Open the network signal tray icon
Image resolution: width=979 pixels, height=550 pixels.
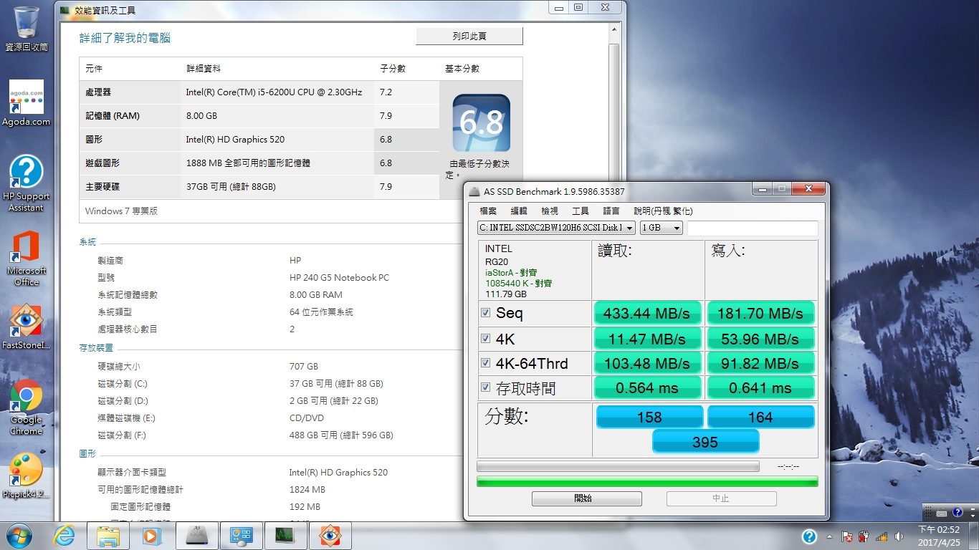coord(882,536)
